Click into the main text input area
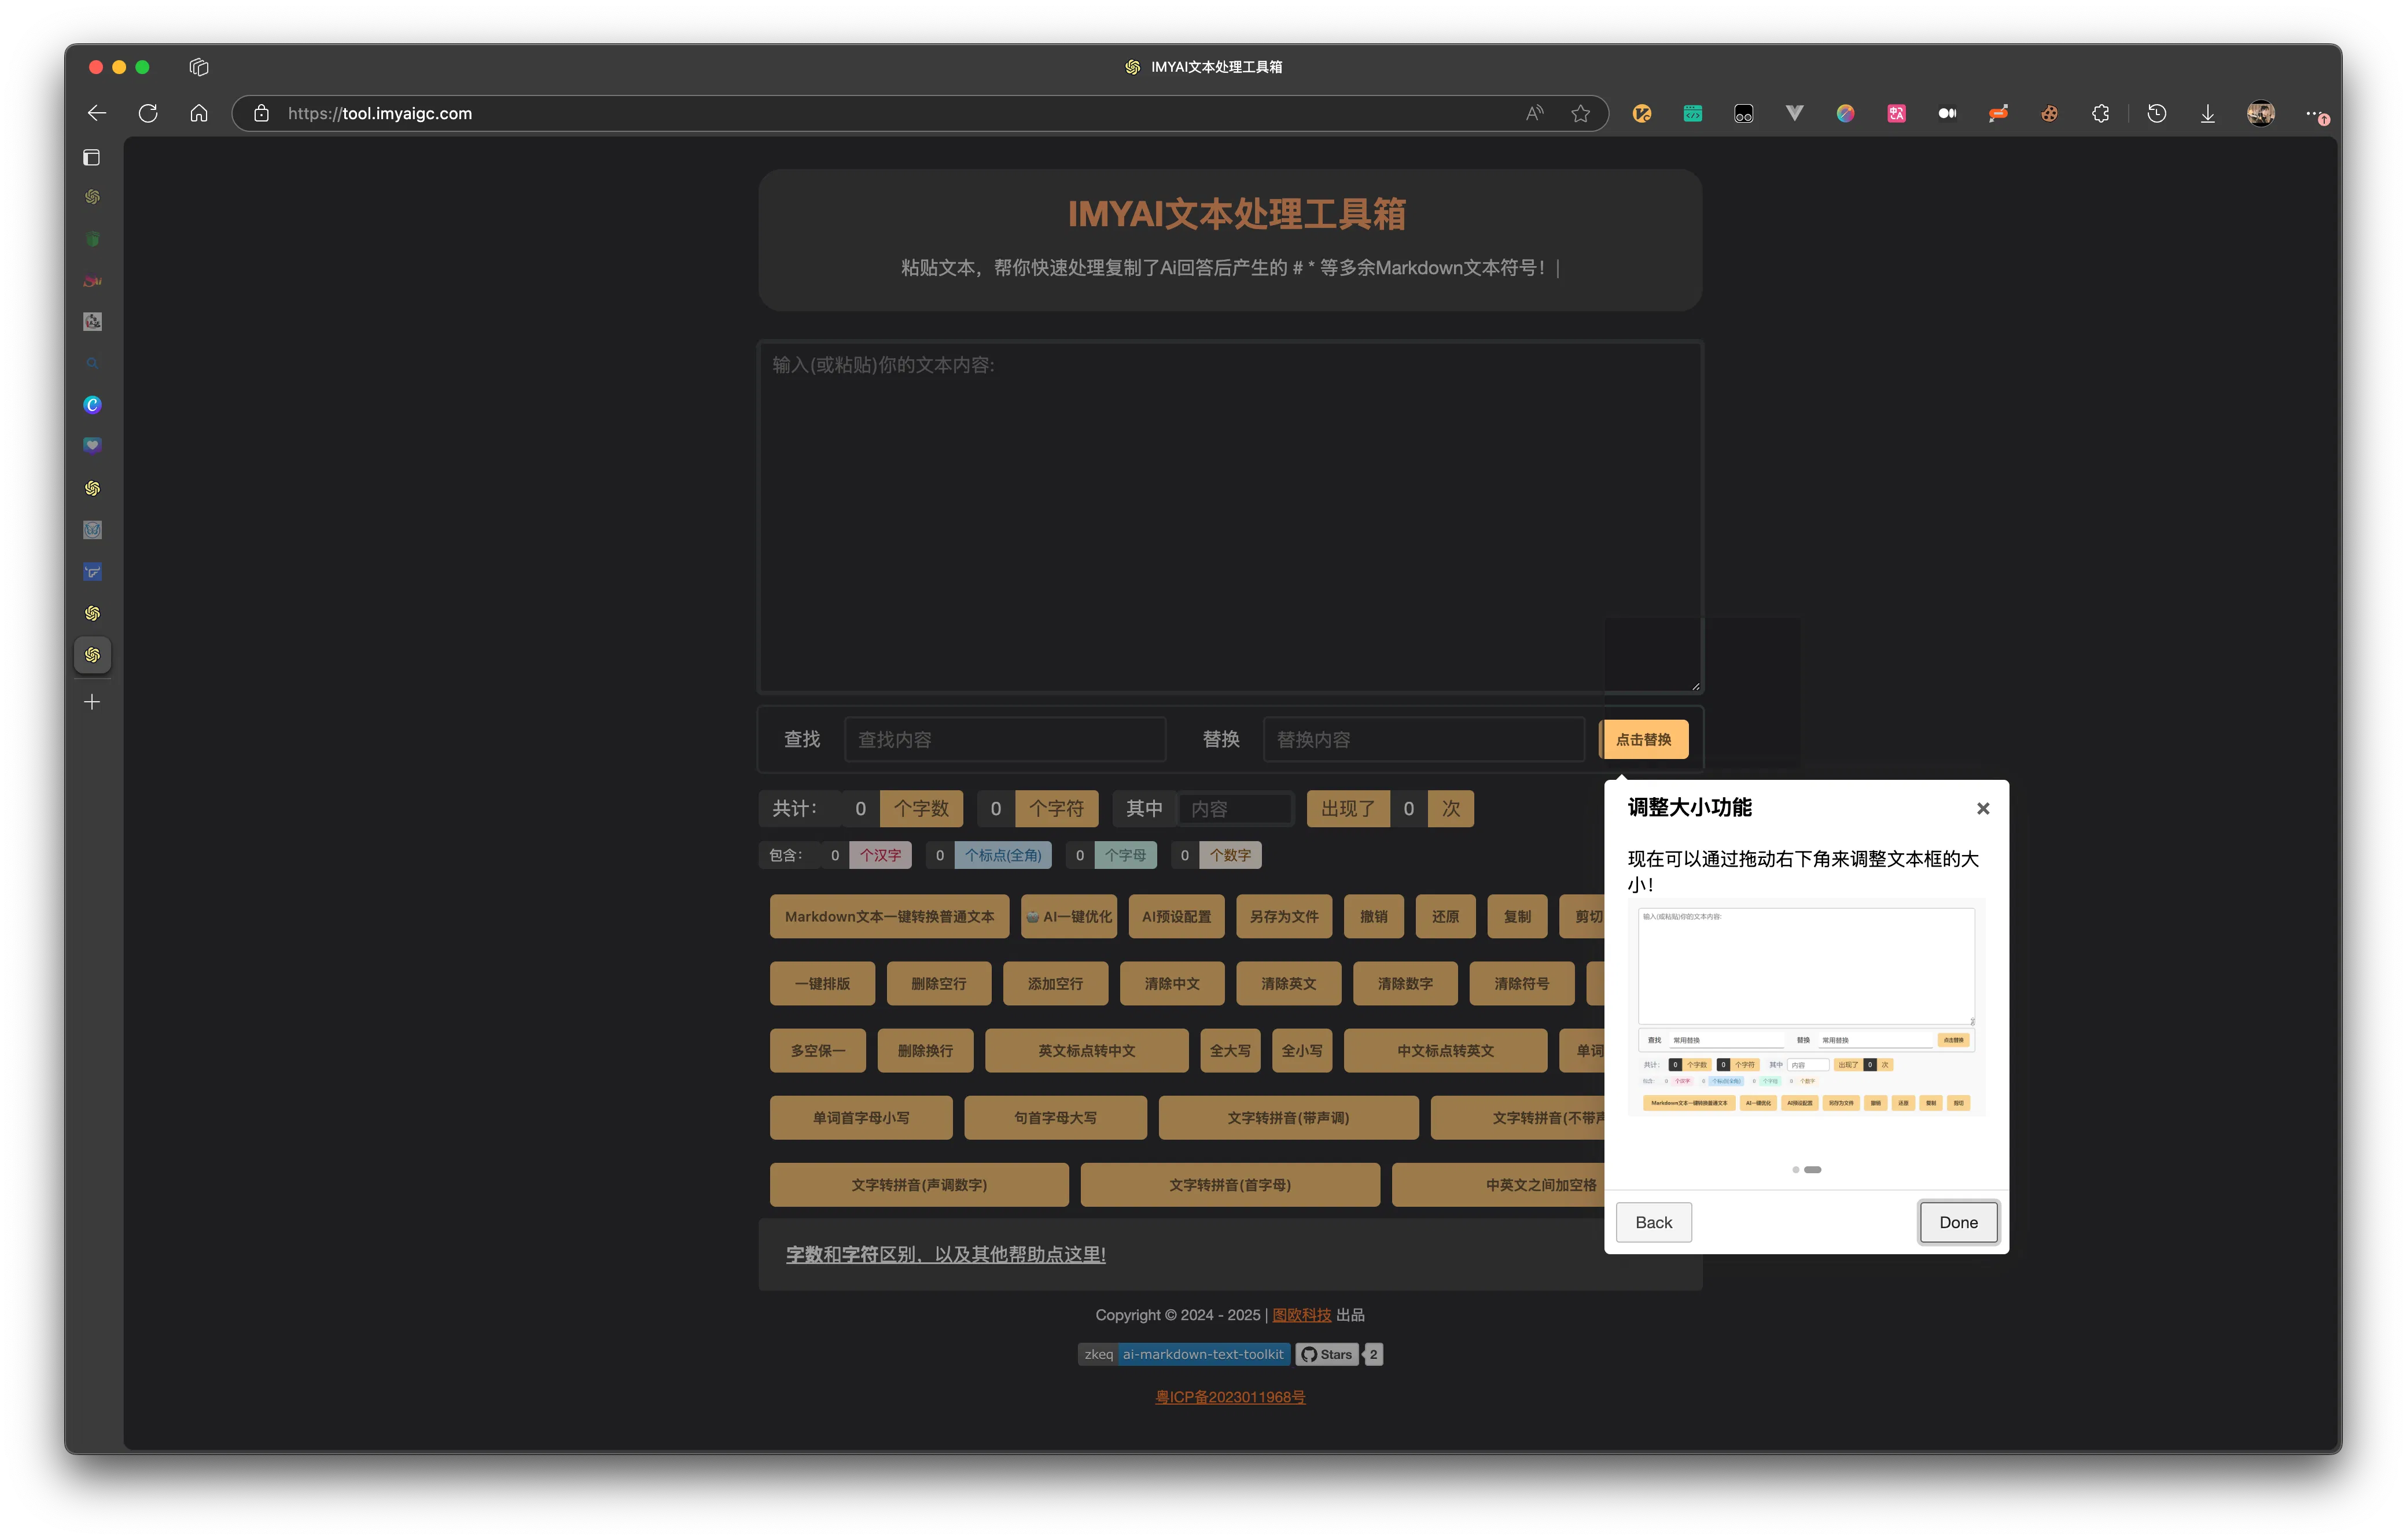This screenshot has width=2407, height=1540. tap(1230, 517)
